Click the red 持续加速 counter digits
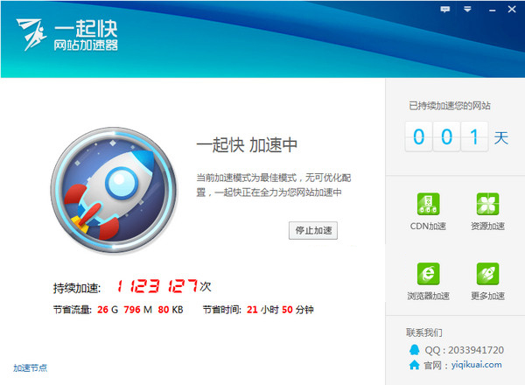 (x=157, y=286)
